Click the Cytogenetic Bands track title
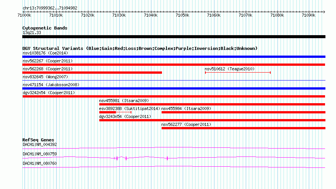 pyautogui.click(x=45, y=28)
